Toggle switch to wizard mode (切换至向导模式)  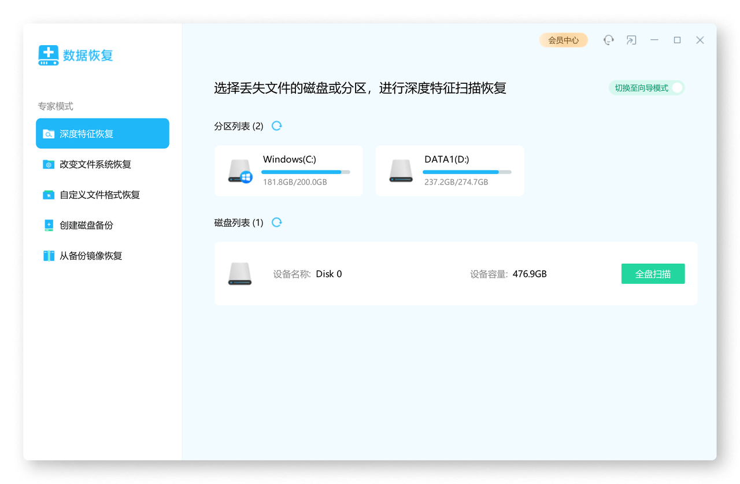tap(677, 88)
